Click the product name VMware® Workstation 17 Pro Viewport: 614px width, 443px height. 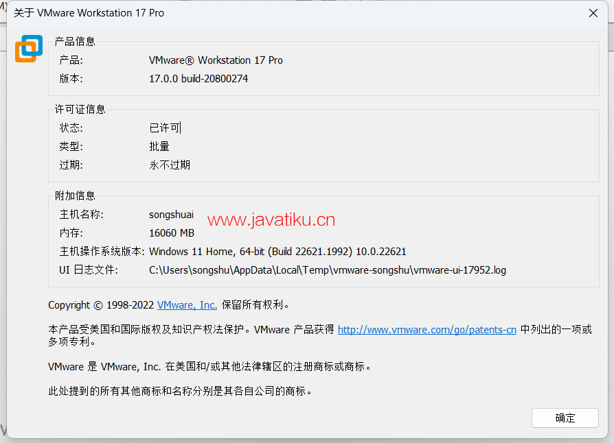(x=216, y=60)
